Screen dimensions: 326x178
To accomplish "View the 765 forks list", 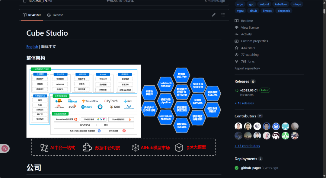I will pyautogui.click(x=248, y=62).
